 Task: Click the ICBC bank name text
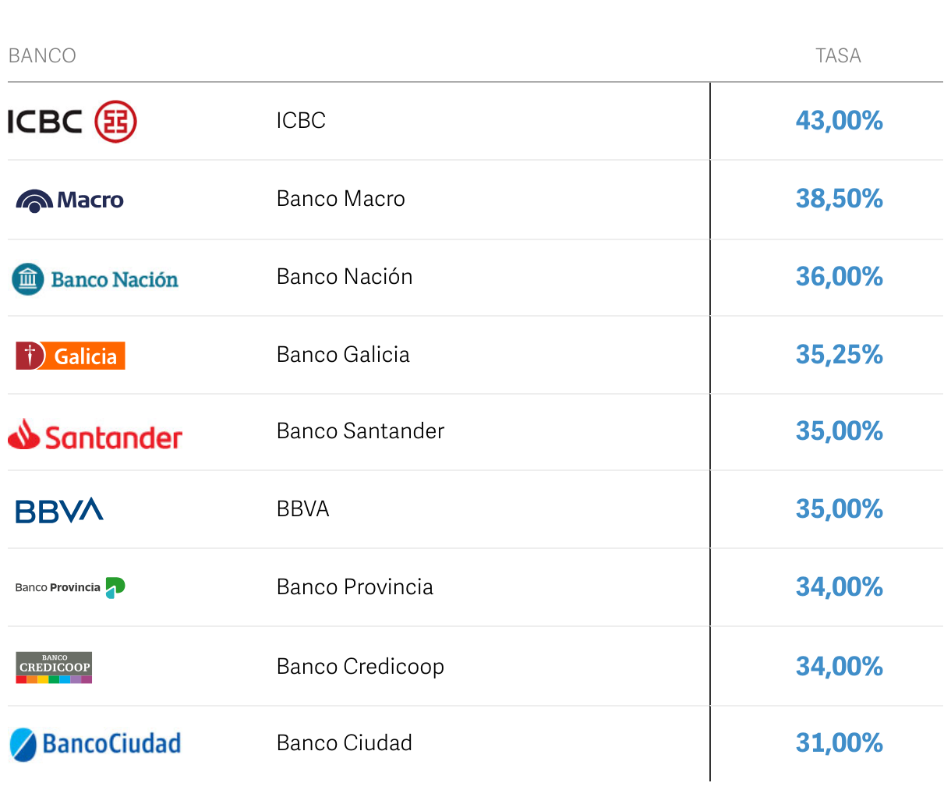coord(301,121)
